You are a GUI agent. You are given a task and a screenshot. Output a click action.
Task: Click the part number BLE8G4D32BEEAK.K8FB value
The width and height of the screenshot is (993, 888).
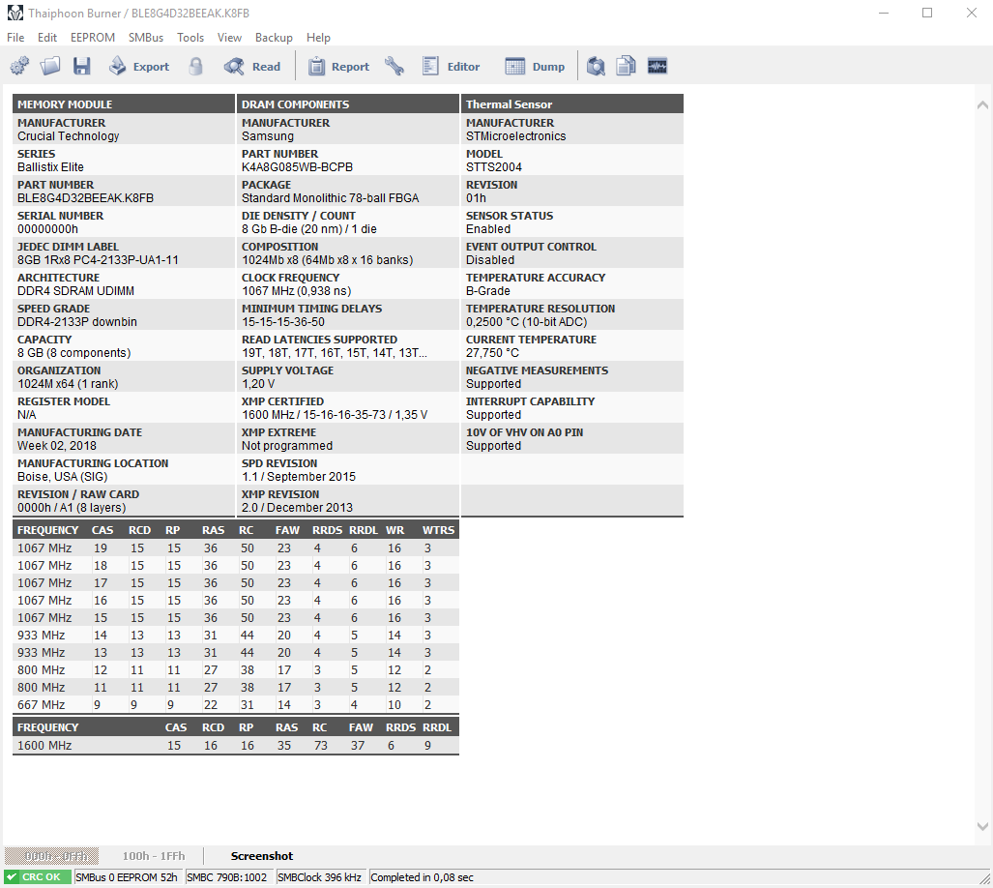[x=85, y=198]
